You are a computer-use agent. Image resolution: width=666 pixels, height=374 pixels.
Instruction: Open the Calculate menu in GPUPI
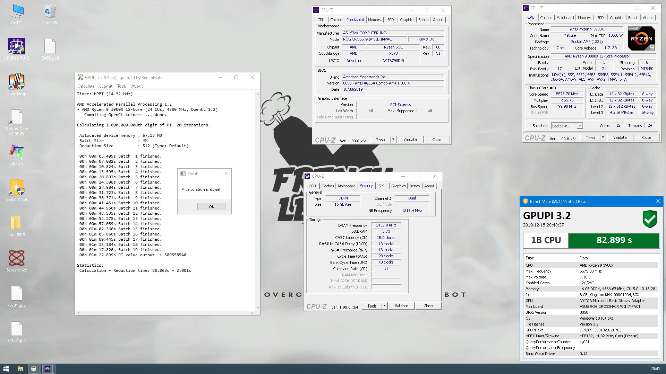tap(86, 86)
